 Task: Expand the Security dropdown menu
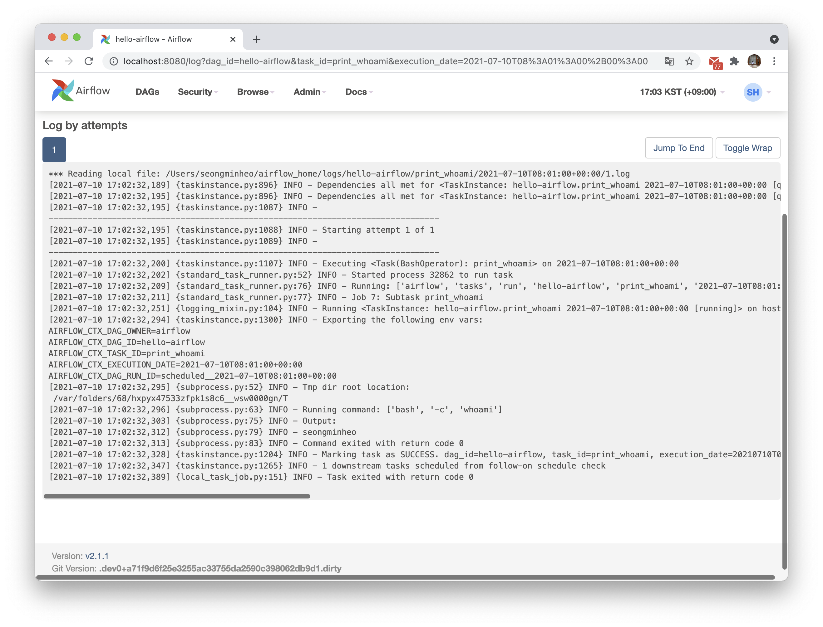[x=198, y=92]
